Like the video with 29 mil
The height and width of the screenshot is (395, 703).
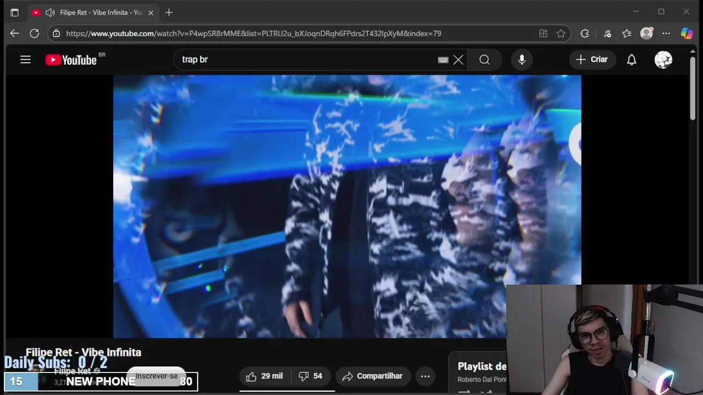point(265,376)
